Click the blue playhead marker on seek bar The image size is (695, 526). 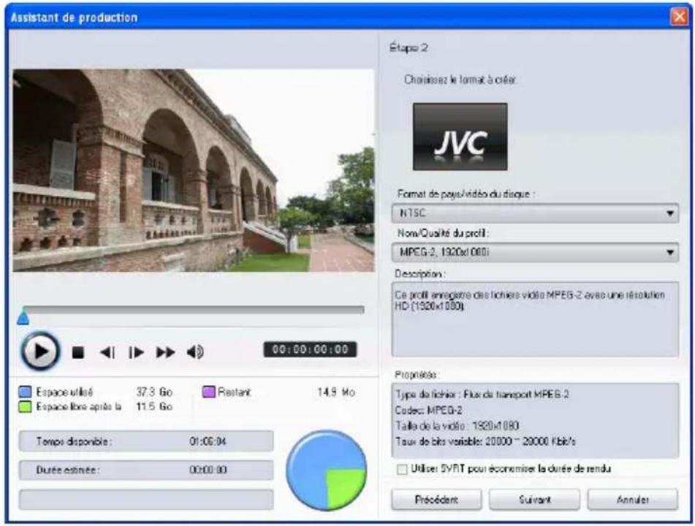pos(23,316)
